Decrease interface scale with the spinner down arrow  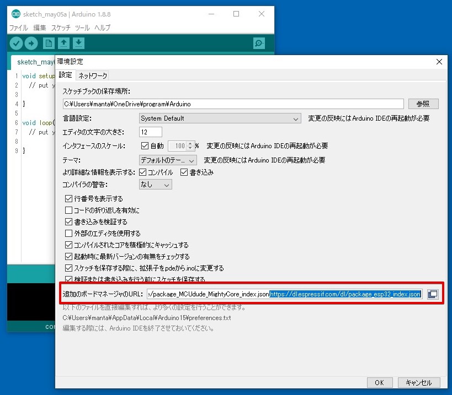pyautogui.click(x=190, y=148)
